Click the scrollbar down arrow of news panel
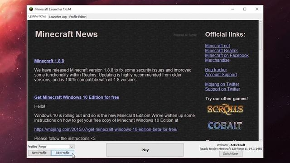This screenshot has height=163, width=290. [x=261, y=140]
